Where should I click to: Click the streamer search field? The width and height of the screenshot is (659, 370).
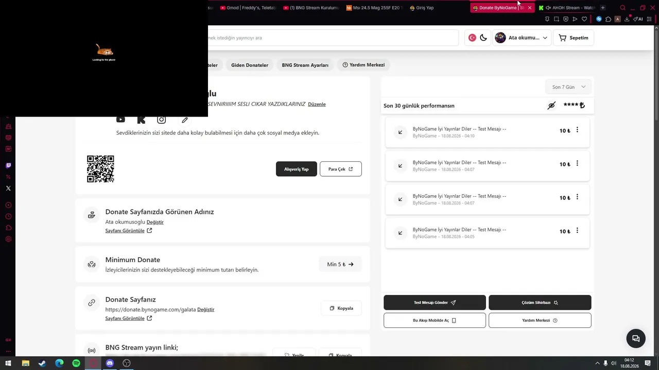333,38
